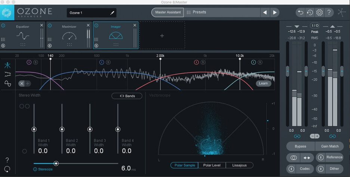
Task: Select the wavy lines view icon
Action: [x=7, y=74]
